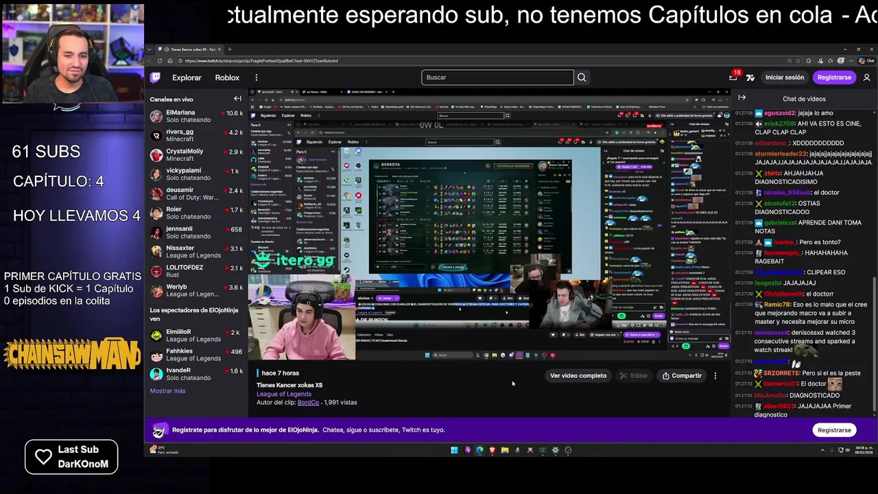Open the Windows Start button

pos(454,450)
